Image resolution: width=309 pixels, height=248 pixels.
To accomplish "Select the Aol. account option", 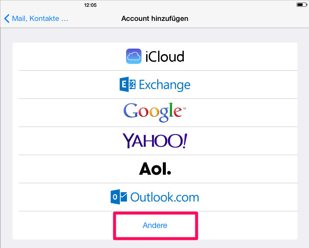I will 155,169.
